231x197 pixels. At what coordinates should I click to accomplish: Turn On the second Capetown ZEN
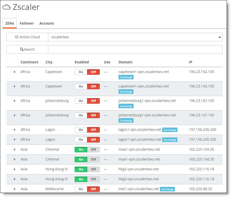pyautogui.click(x=81, y=86)
